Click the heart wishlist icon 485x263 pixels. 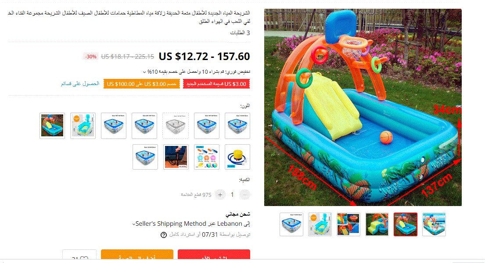[84, 259]
